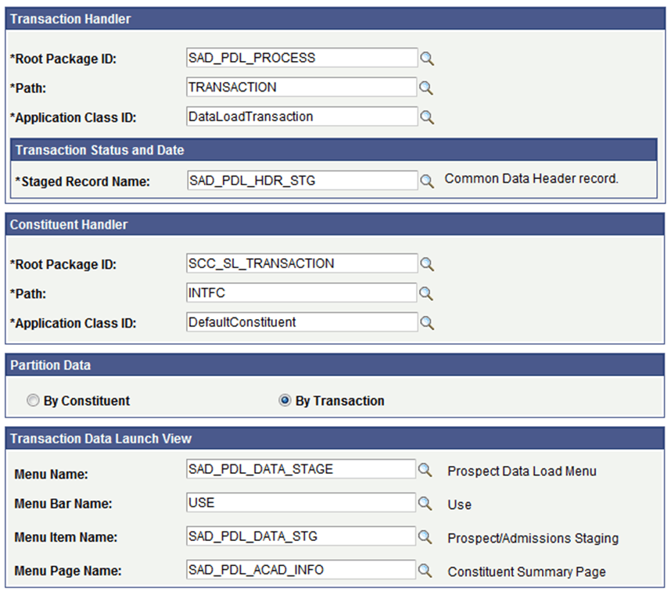Click the Menu Name field showing SAD_PDL_DATA_STAGE
This screenshot has height=595, width=671.
pos(300,469)
